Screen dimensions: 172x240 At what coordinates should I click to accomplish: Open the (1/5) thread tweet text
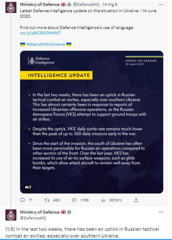(x=82, y=232)
